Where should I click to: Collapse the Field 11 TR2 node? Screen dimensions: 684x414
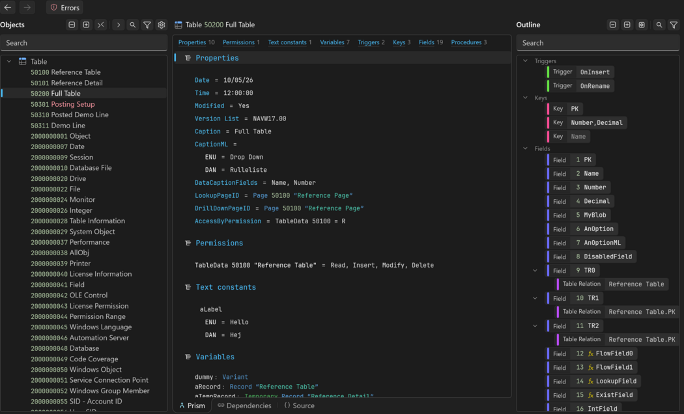[535, 326]
